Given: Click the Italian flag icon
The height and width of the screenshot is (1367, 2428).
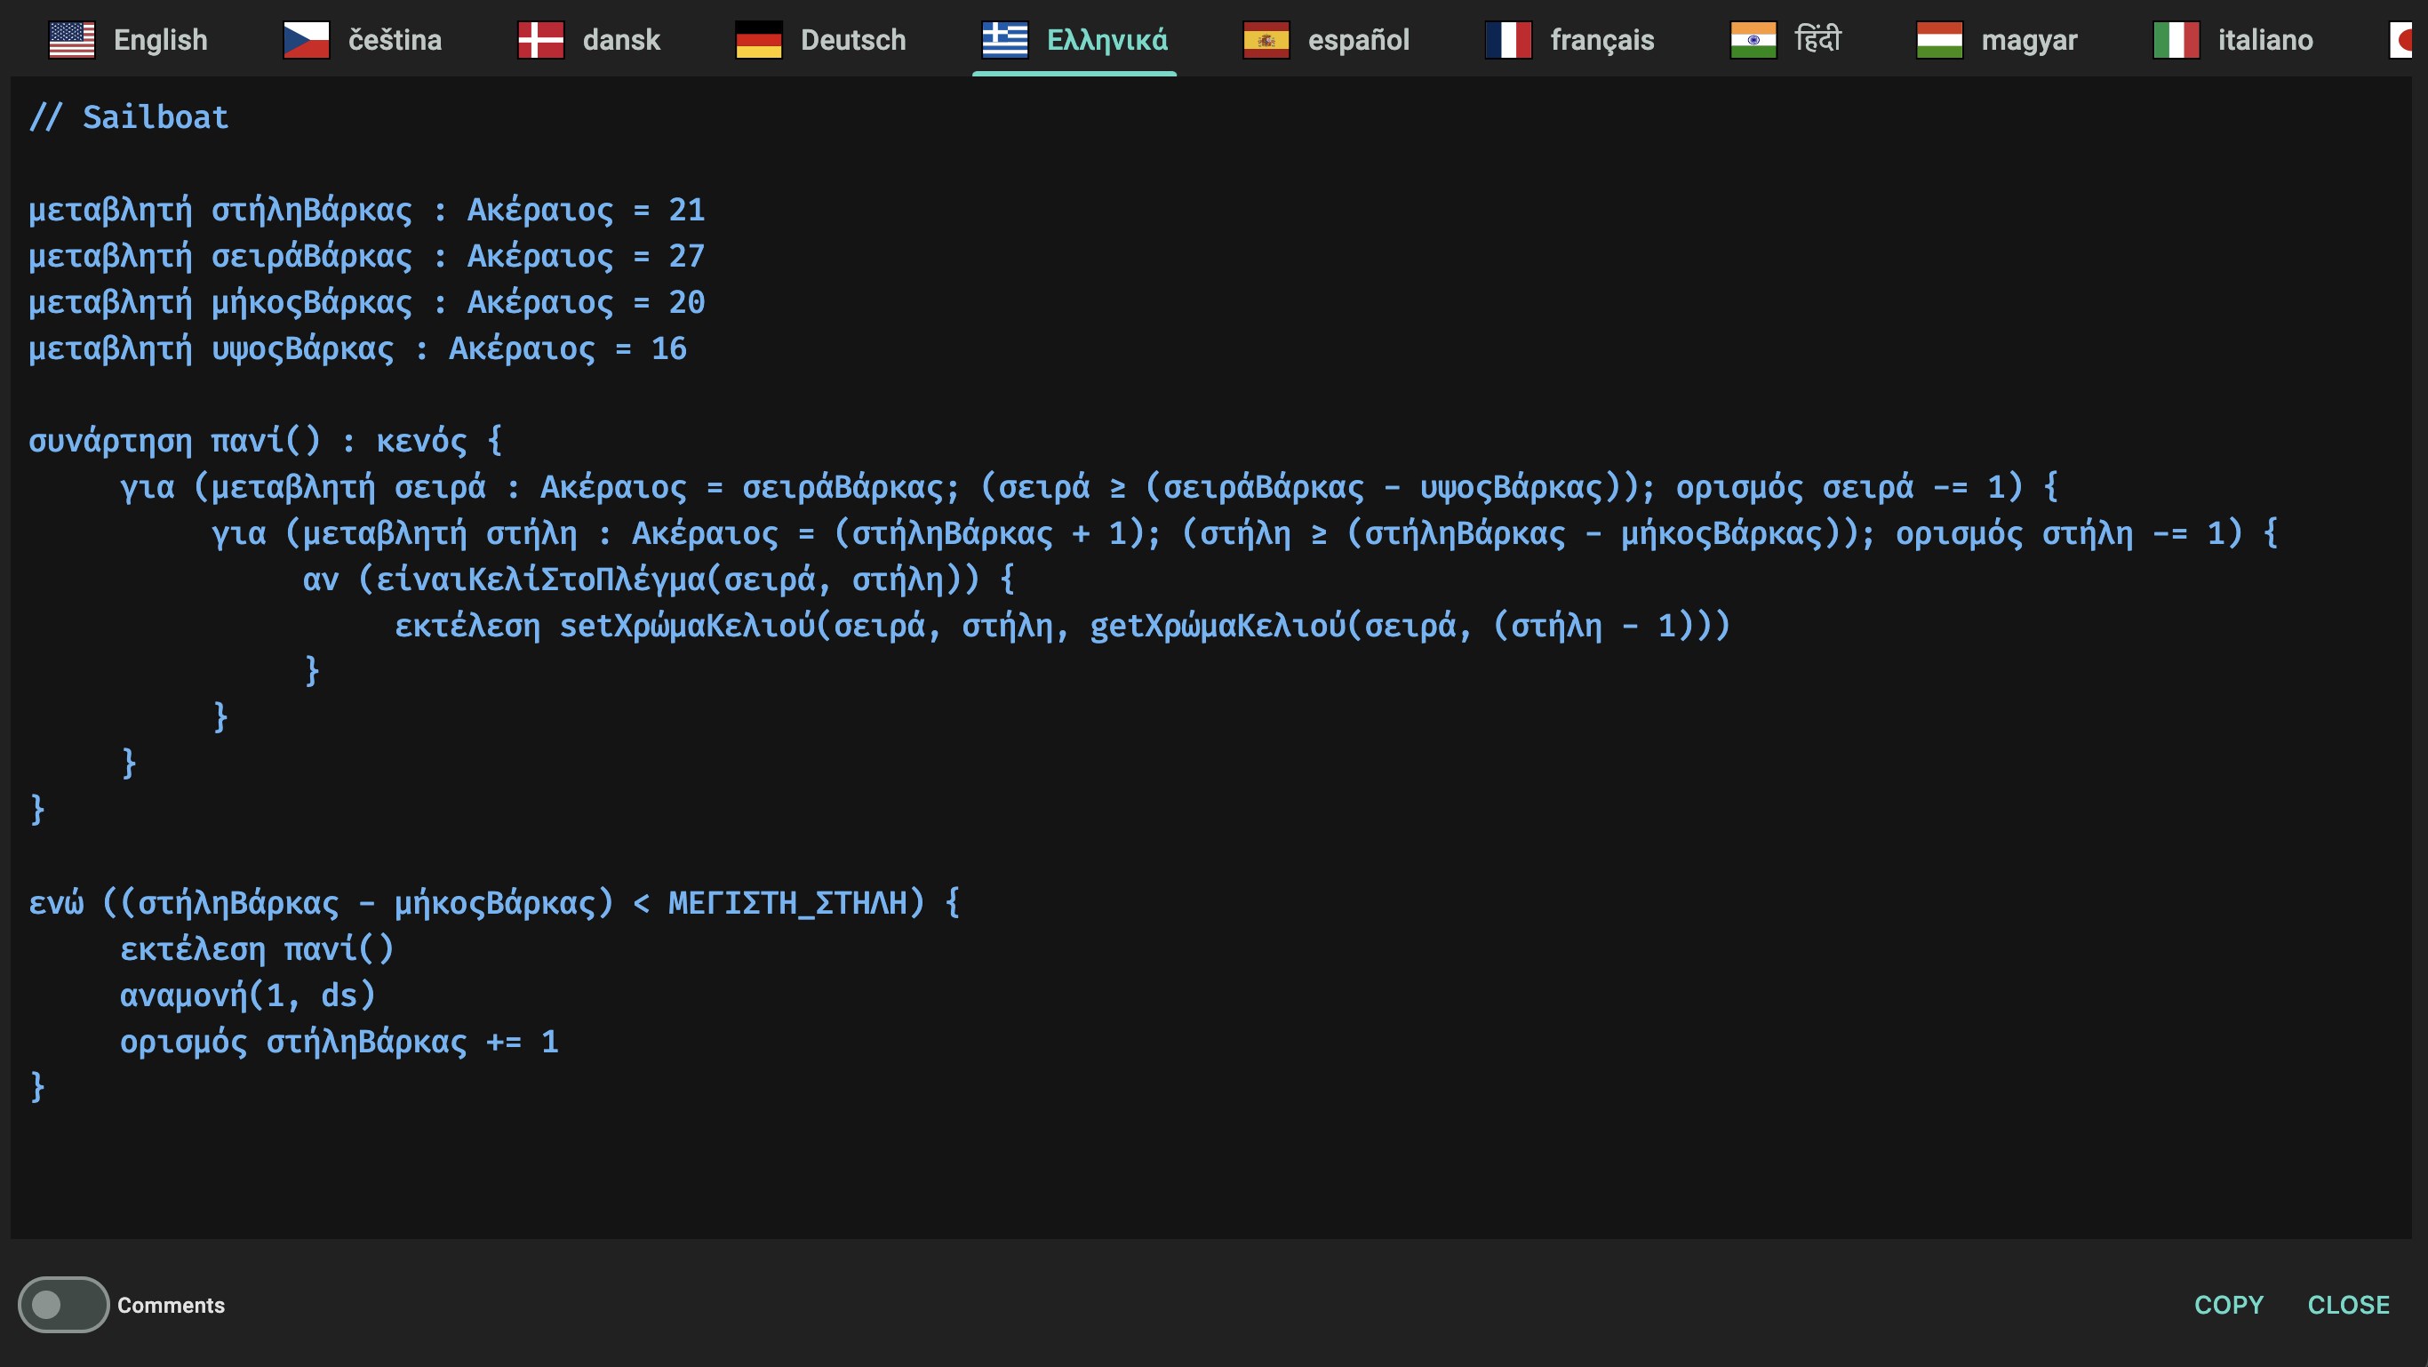Looking at the screenshot, I should click(2176, 40).
